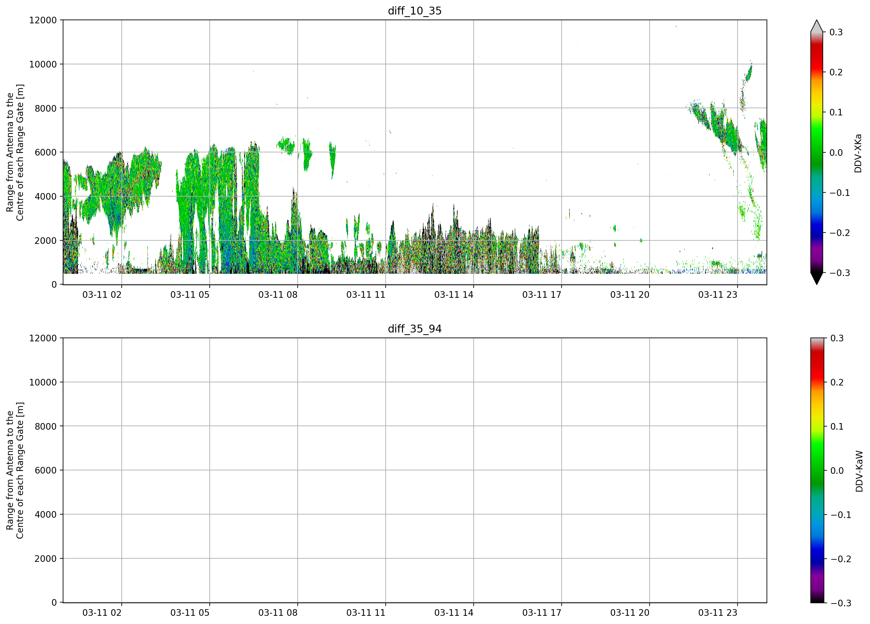The image size is (870, 624).
Task: Click the diff_10_35 plot title
Action: point(415,11)
